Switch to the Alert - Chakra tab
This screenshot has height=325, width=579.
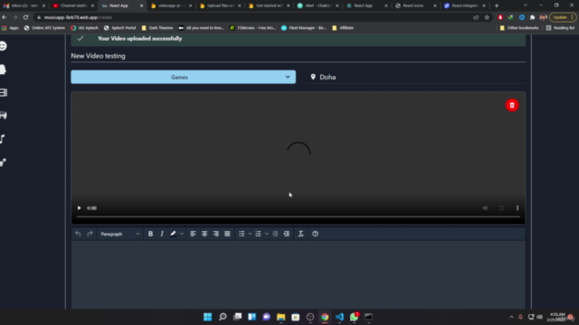coord(318,5)
